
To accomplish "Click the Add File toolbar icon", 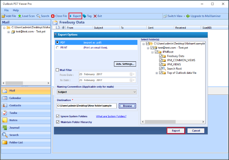I will [3, 16].
